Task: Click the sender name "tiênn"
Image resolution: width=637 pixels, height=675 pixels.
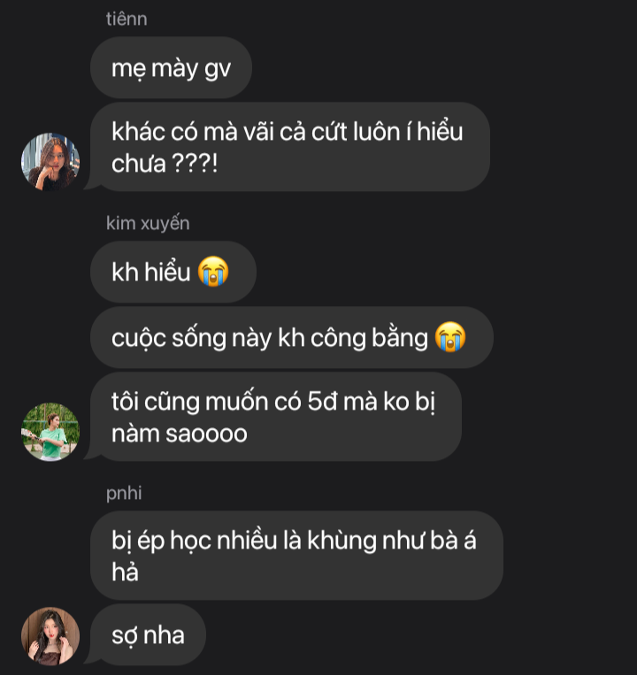Action: (127, 19)
